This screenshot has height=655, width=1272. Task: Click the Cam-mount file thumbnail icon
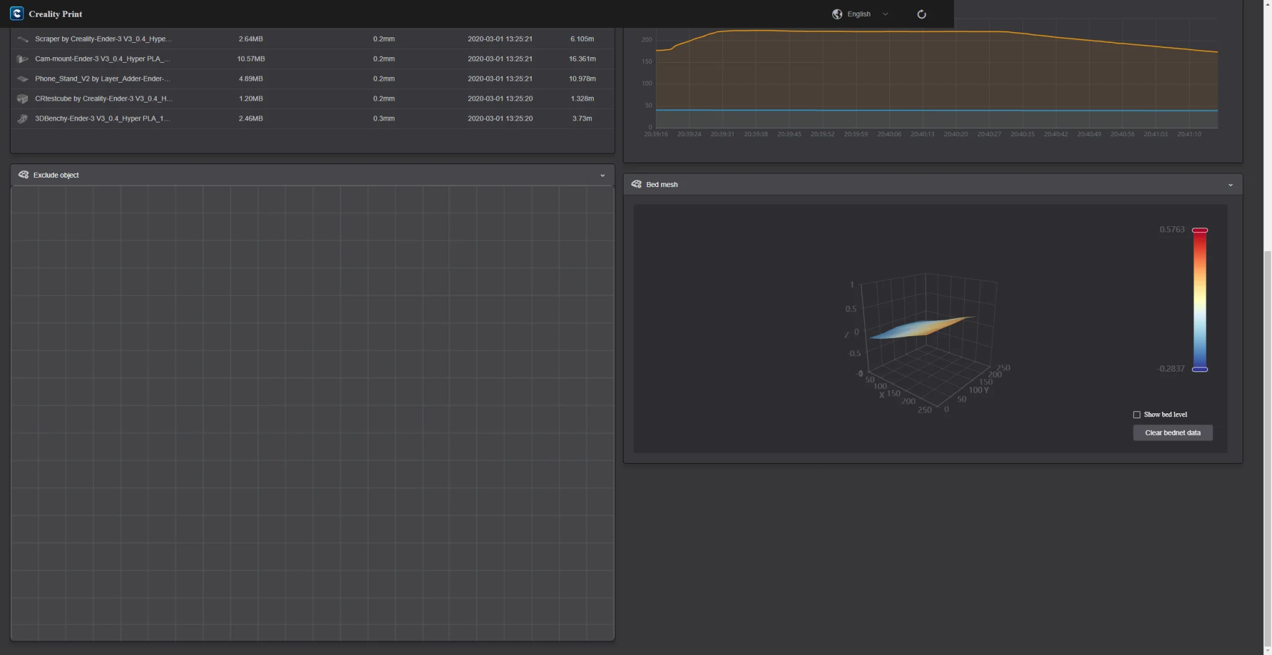click(x=23, y=59)
